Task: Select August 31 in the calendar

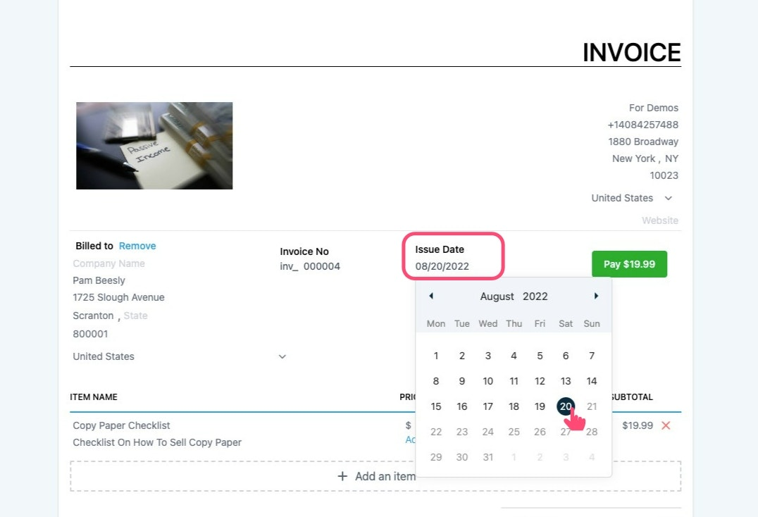Action: click(x=487, y=457)
